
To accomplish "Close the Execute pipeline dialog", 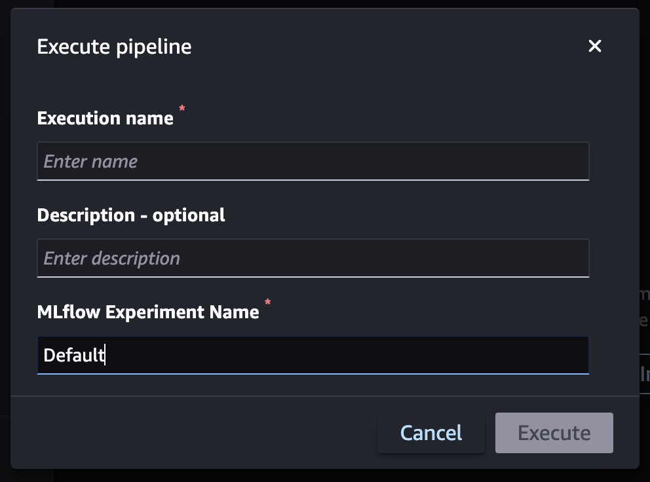I will pos(594,46).
